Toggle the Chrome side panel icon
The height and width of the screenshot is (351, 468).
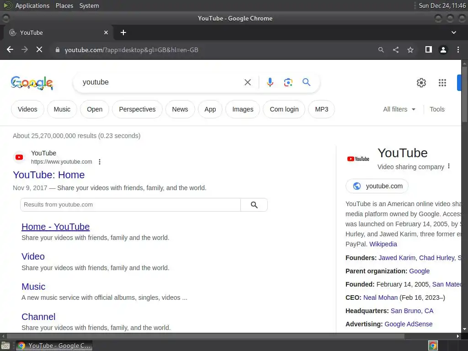429,49
